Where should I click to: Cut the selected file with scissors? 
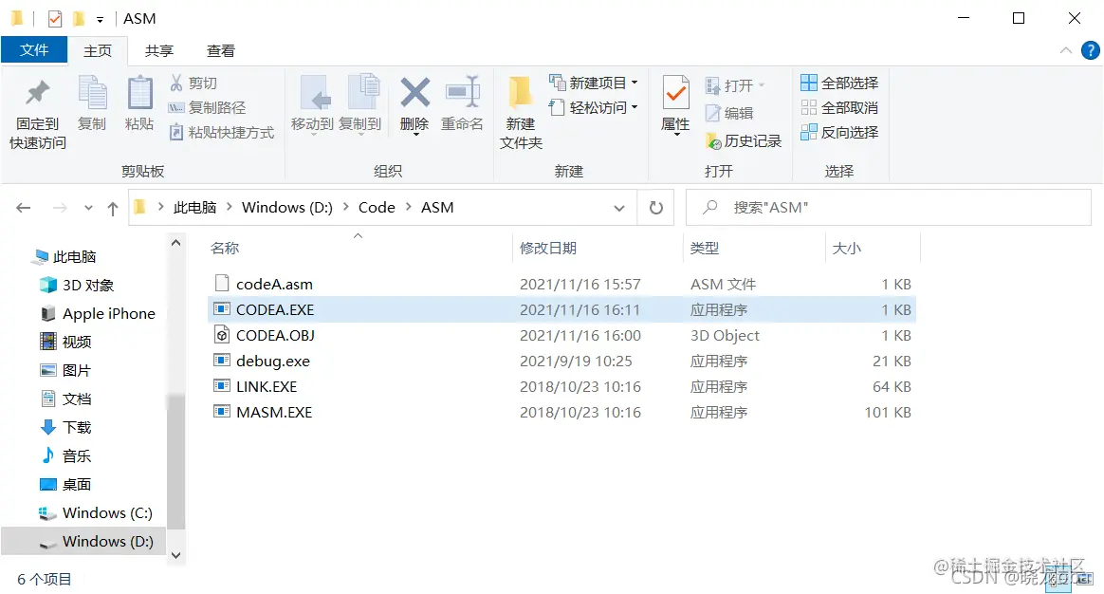[193, 84]
